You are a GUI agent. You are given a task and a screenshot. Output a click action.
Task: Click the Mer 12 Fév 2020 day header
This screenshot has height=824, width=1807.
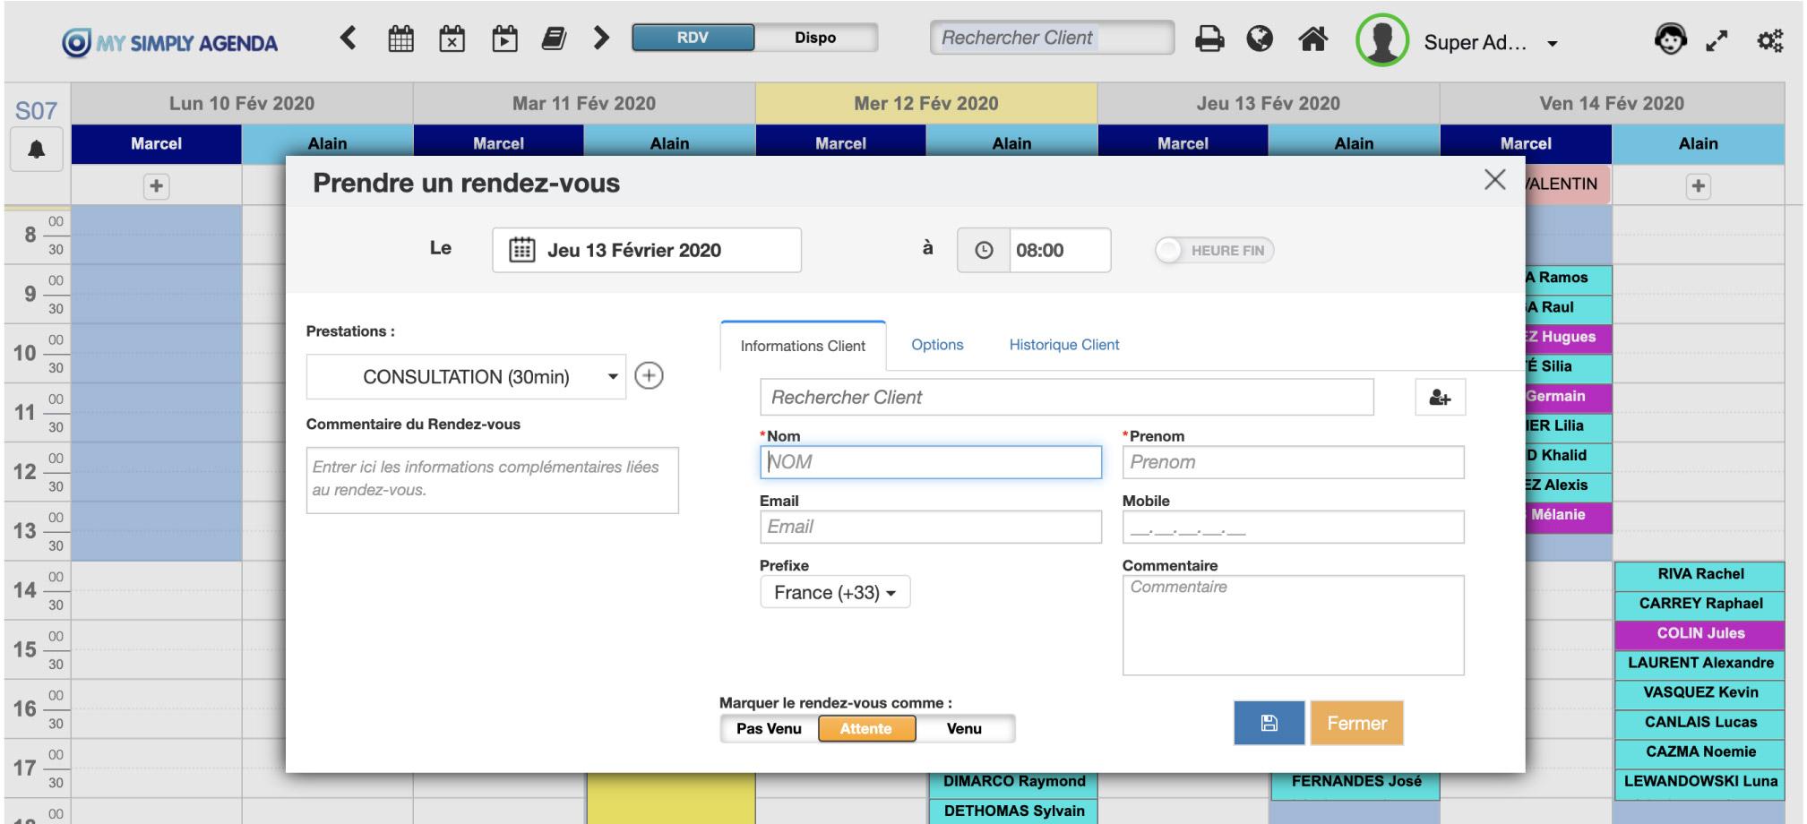(926, 104)
